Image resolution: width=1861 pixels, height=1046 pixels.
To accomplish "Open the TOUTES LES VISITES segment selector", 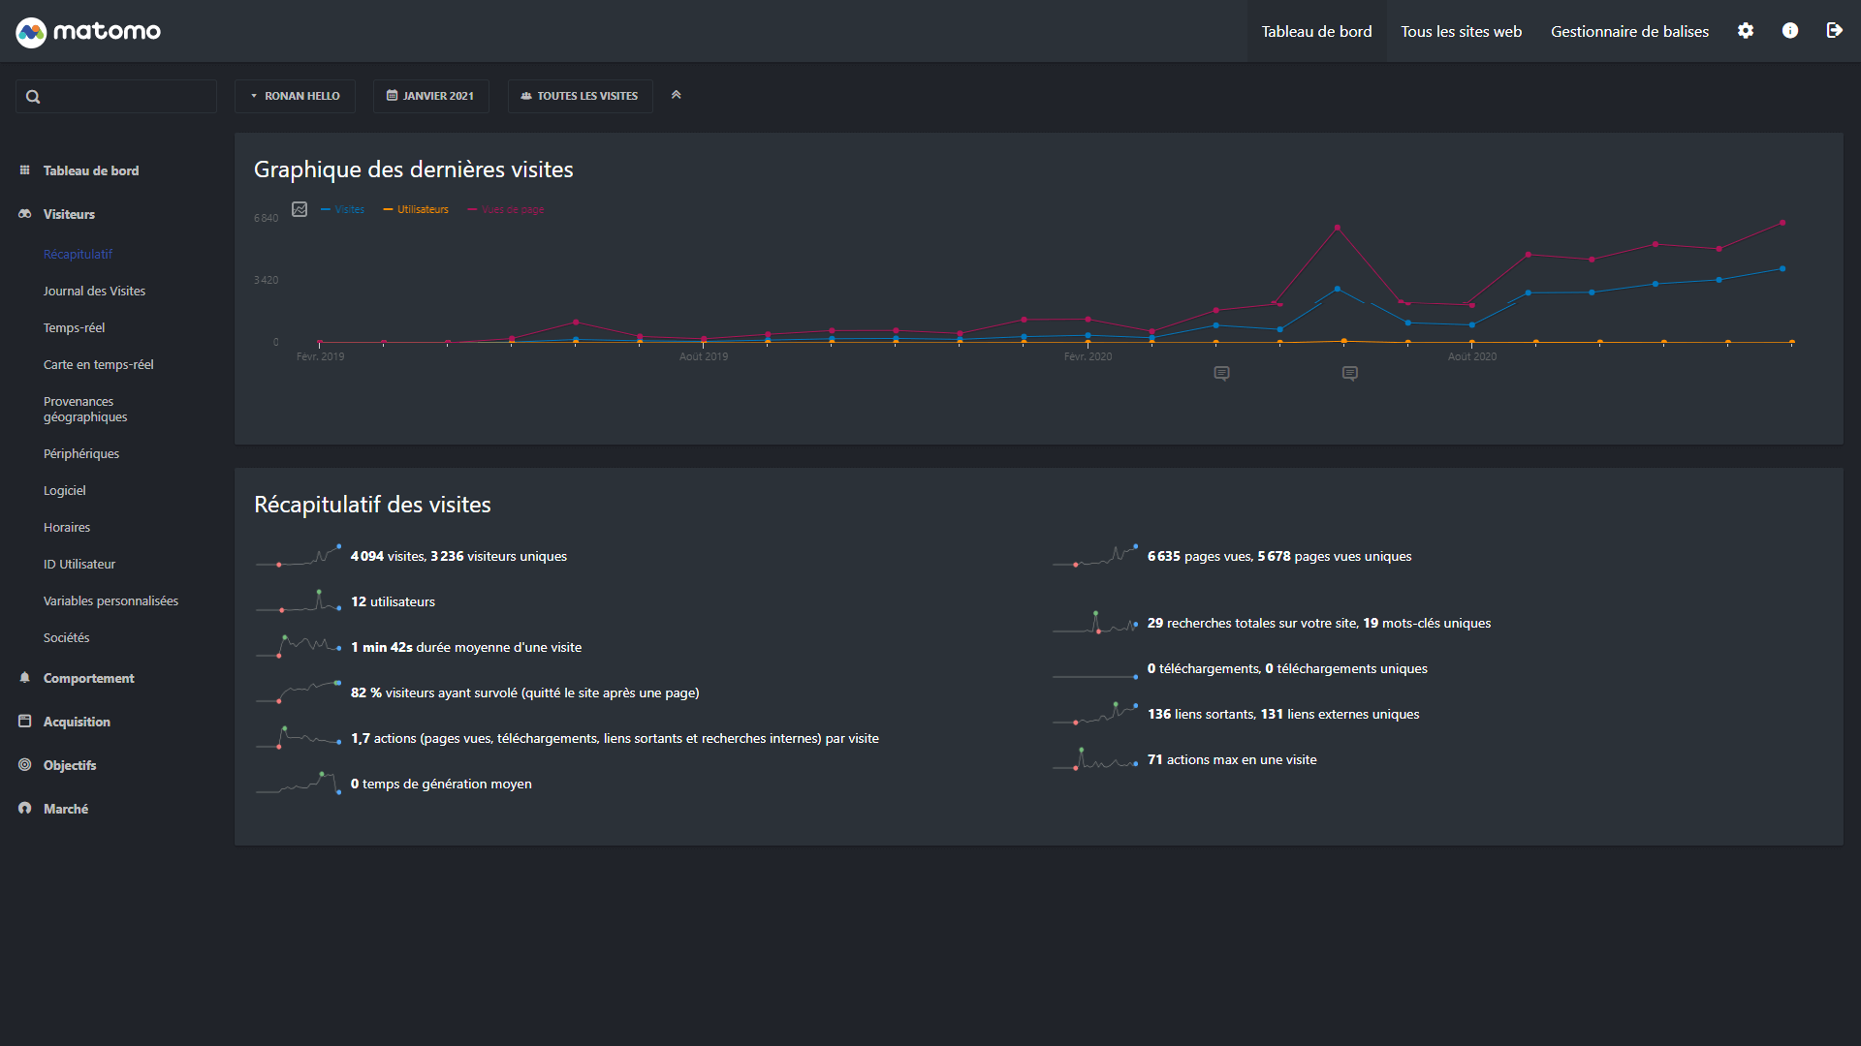I will coord(580,96).
